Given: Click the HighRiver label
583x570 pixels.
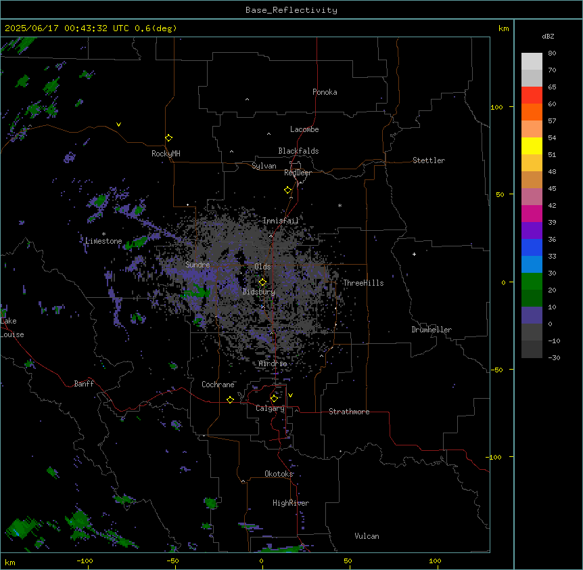Looking at the screenshot, I should click(x=290, y=503).
